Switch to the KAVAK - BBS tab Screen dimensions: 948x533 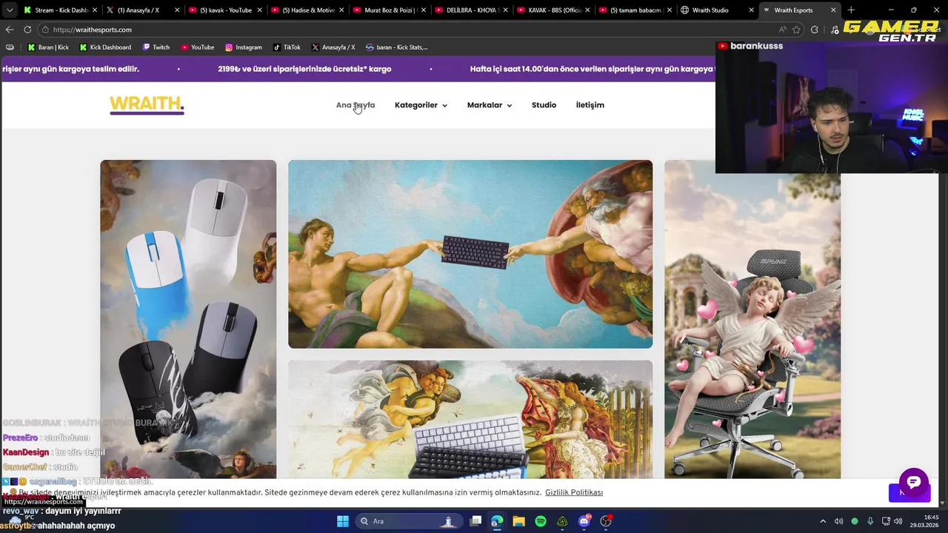pos(554,10)
